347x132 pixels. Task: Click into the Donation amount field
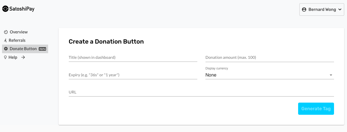pos(269,58)
